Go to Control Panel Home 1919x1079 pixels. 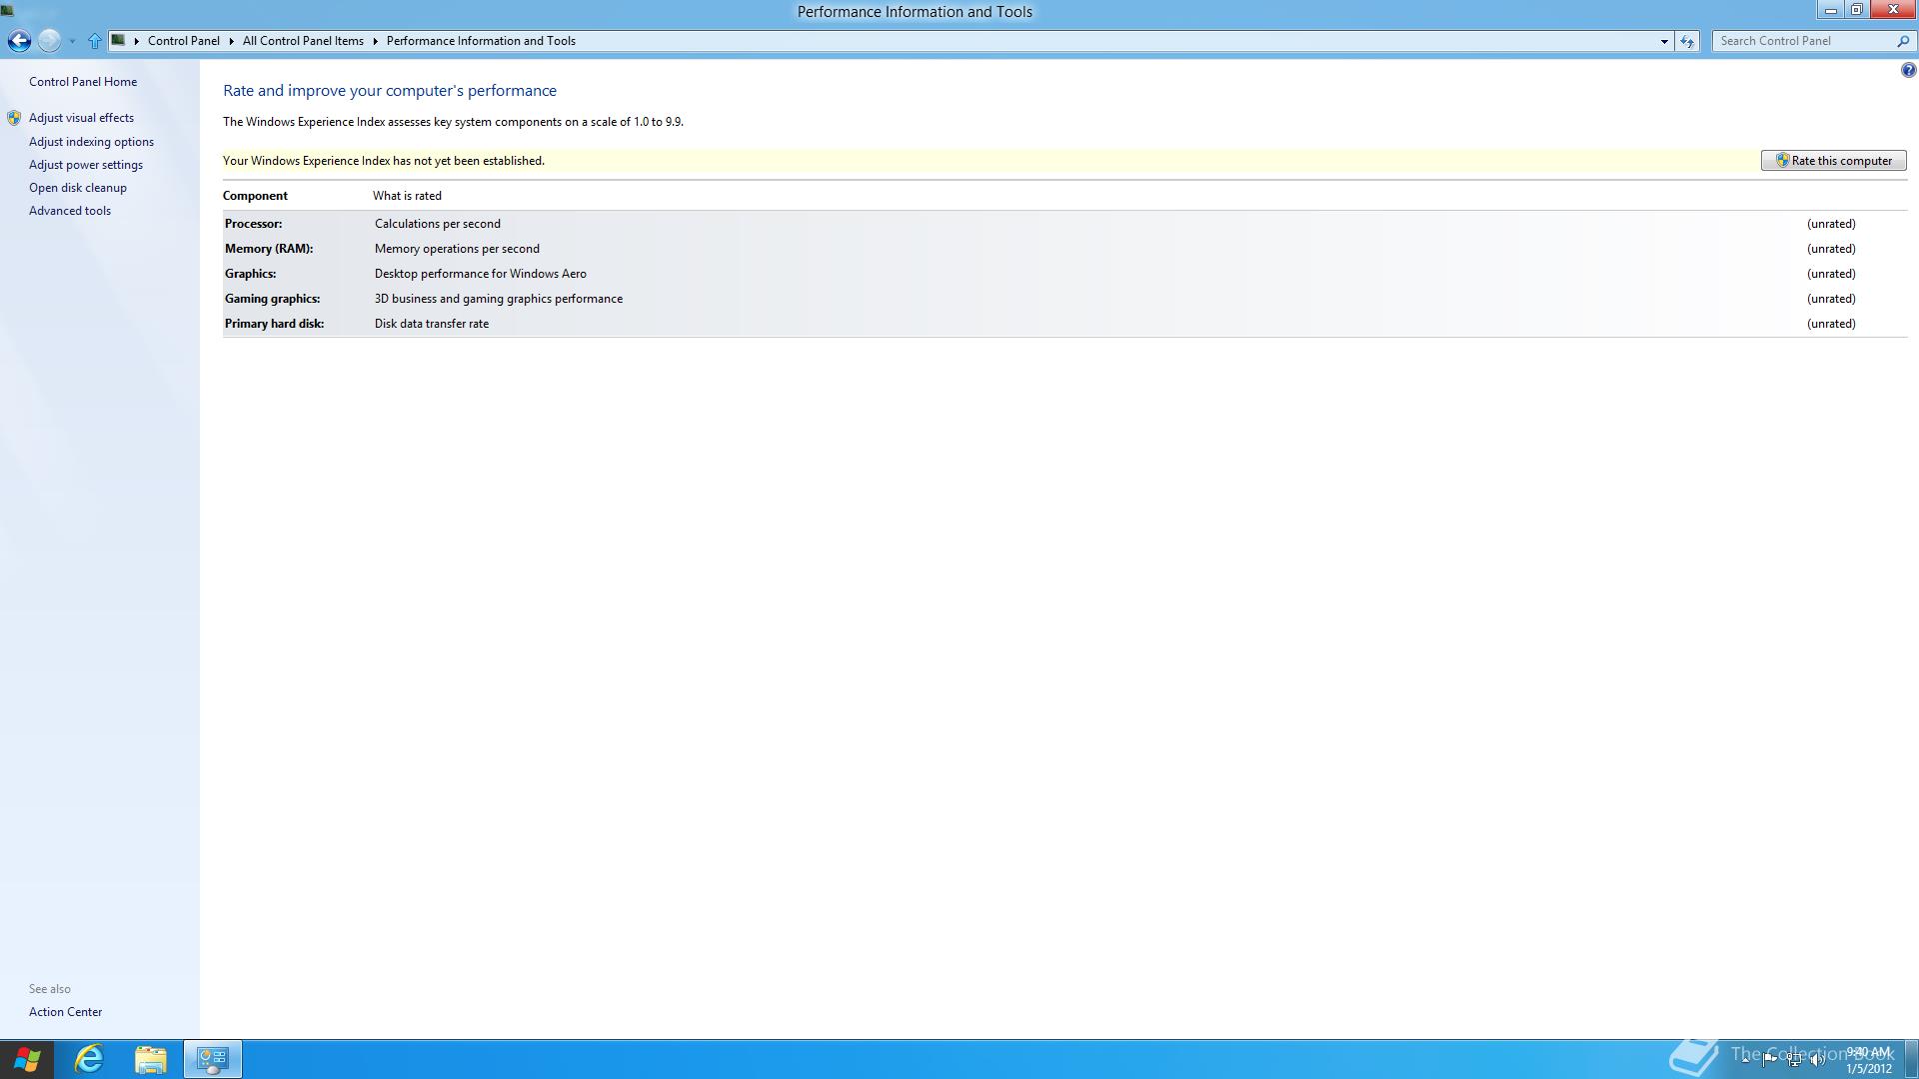tap(83, 82)
